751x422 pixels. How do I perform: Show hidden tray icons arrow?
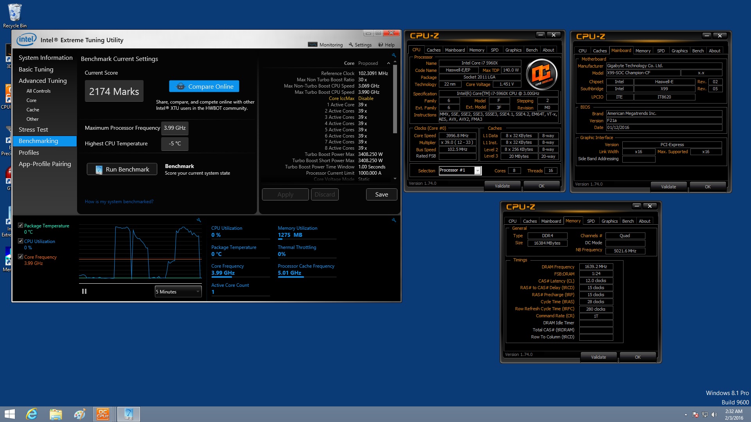pos(686,415)
